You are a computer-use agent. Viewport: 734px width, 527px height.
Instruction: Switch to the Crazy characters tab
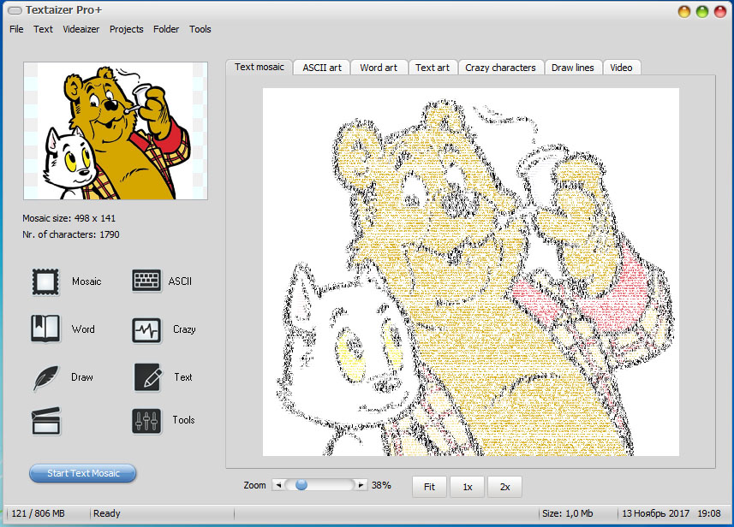point(500,68)
